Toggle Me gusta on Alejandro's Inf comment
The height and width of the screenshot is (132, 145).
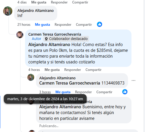point(42,25)
